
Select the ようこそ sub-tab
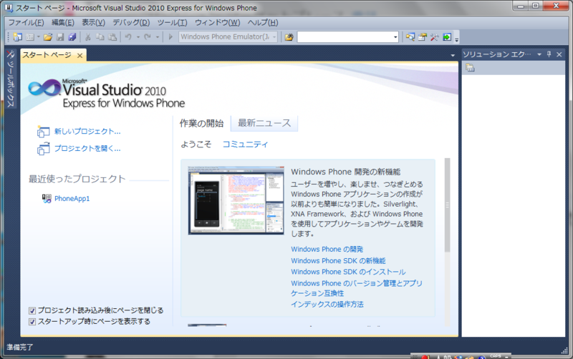click(196, 144)
